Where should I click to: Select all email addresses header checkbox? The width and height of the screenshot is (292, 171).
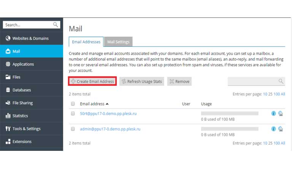point(73,104)
